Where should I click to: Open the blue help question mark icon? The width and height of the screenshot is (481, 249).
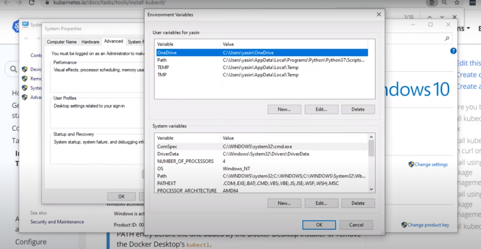(x=453, y=51)
